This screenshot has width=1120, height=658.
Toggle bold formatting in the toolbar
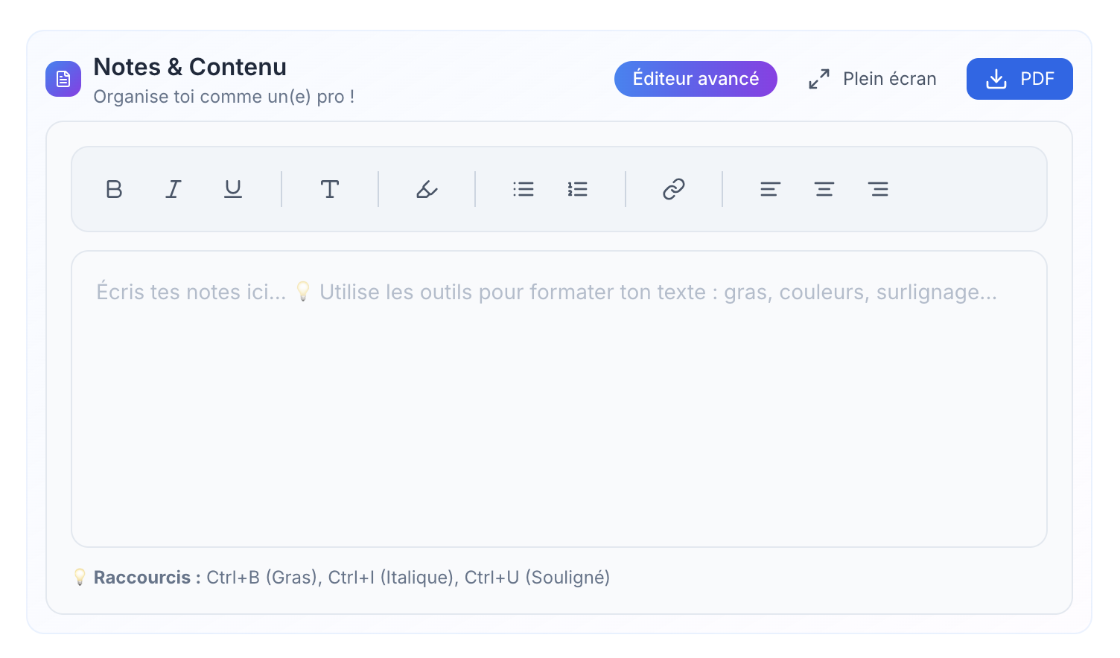(114, 189)
